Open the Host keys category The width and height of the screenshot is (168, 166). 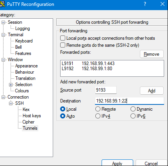32,116
